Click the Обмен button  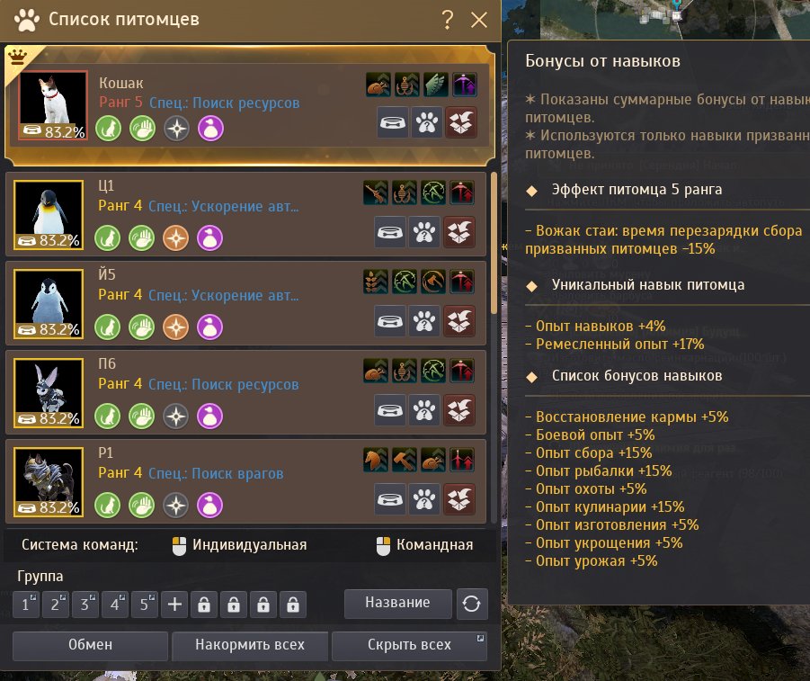click(x=91, y=645)
